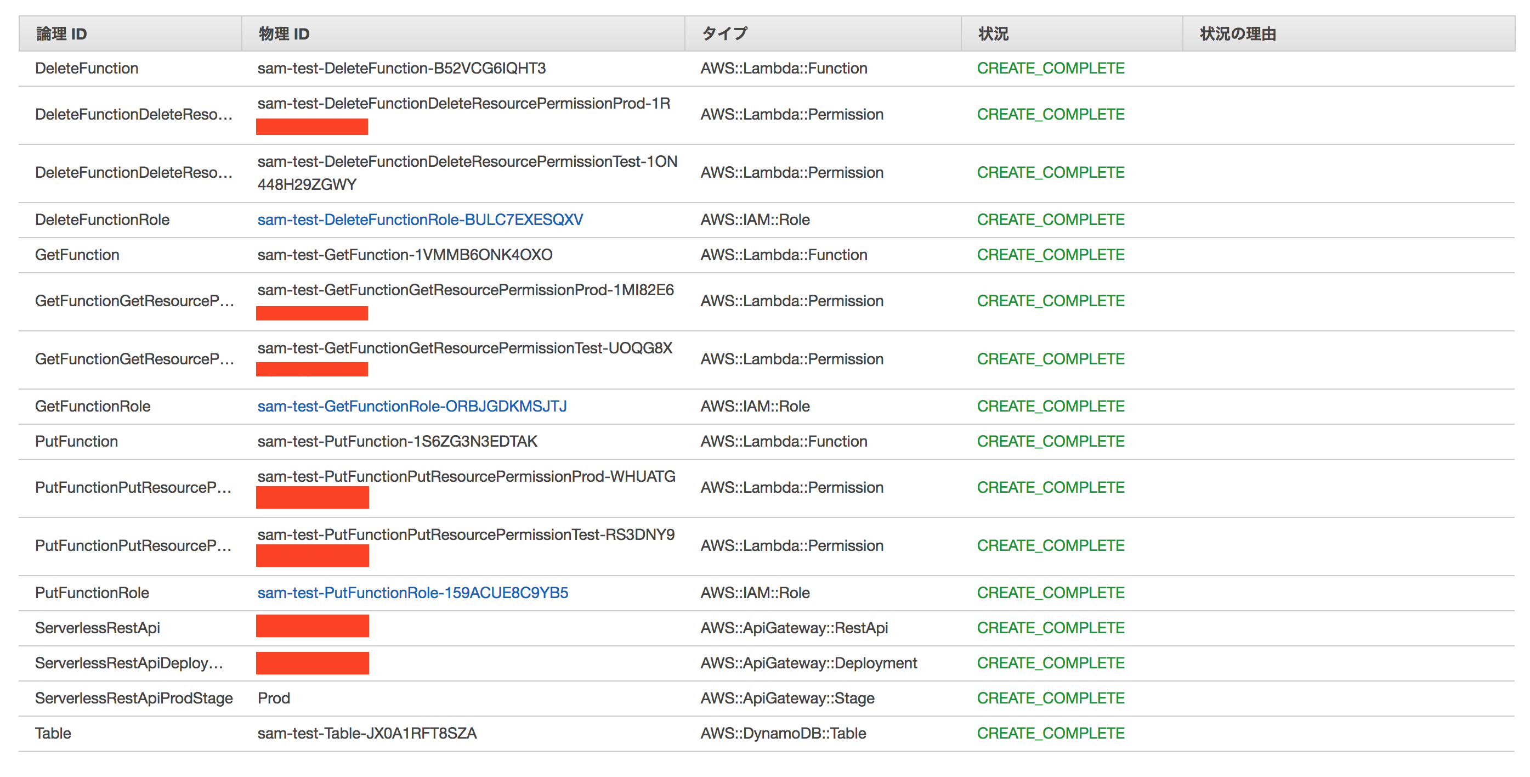The height and width of the screenshot is (777, 1530).
Task: Select sam-test-PutFunction-1S6ZG3N3EDTAK physical ID
Action: coord(398,442)
